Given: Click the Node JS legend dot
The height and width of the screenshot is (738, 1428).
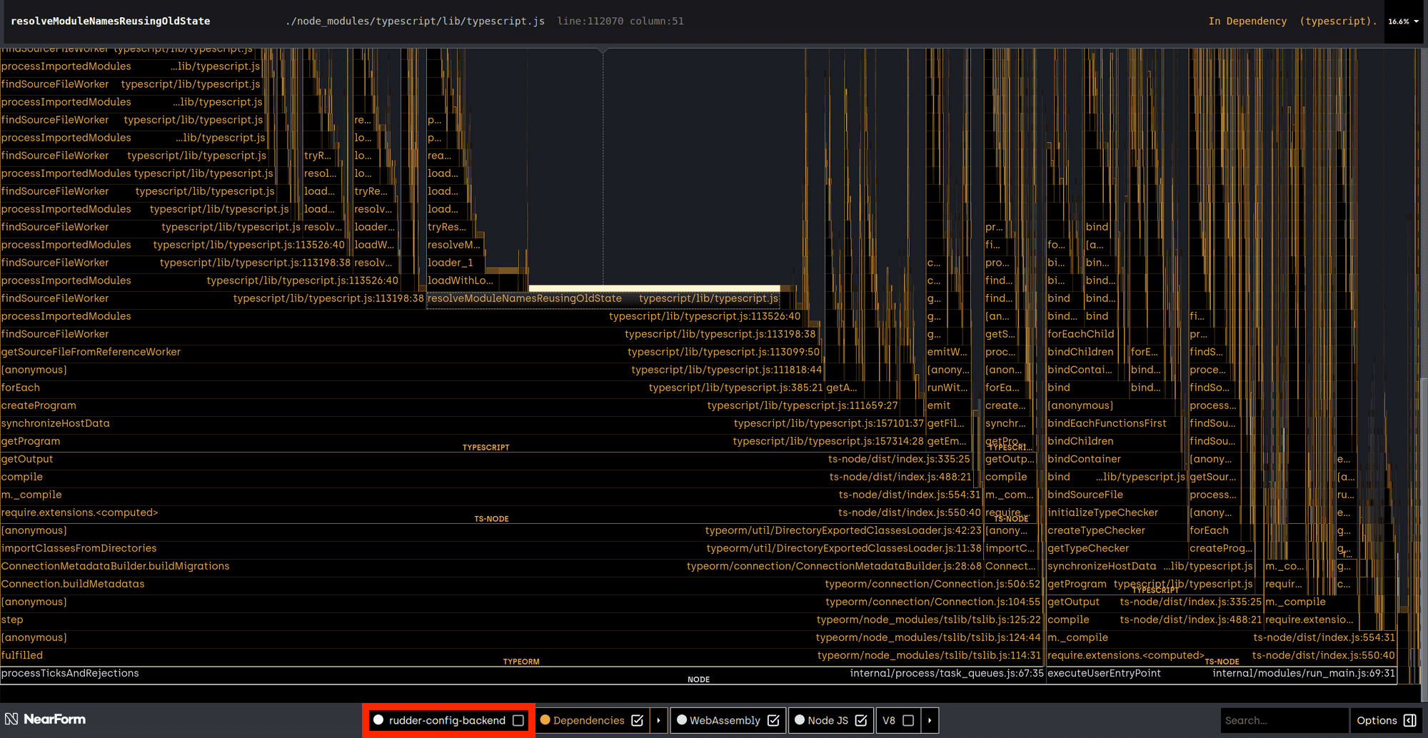Looking at the screenshot, I should click(800, 720).
